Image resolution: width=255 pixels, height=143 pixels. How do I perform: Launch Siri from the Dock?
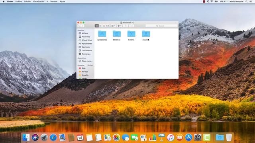(x=35, y=137)
